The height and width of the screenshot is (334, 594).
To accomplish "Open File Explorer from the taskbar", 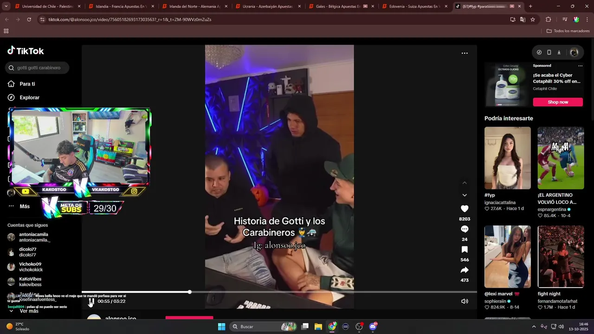I will 318,327.
